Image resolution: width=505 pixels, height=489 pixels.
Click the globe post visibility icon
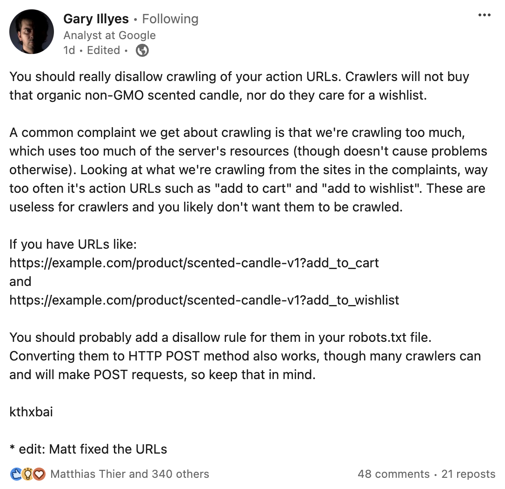[141, 50]
